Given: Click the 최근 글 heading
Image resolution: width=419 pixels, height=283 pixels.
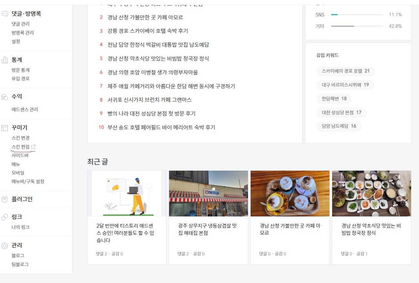Looking at the screenshot, I should point(98,162).
